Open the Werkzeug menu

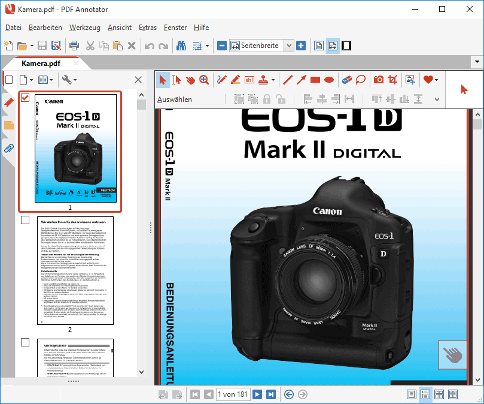(84, 28)
